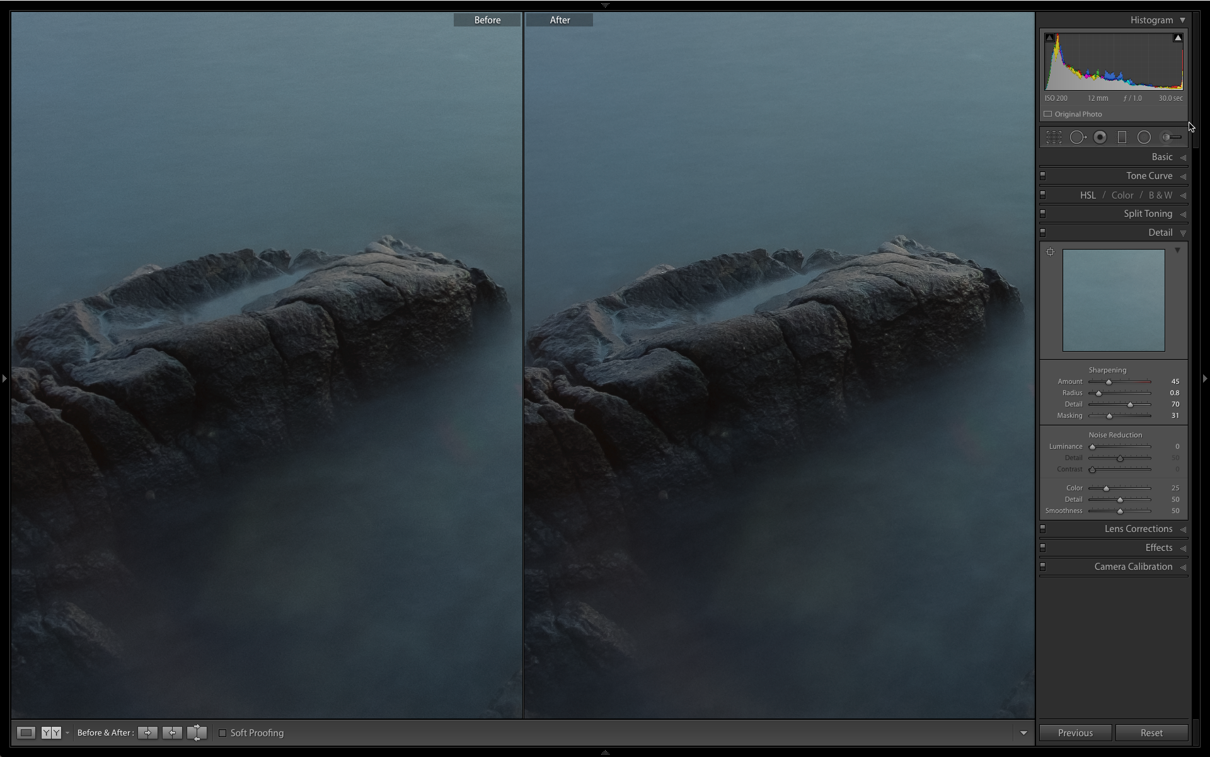Click the Crop tool icon

tap(1054, 137)
